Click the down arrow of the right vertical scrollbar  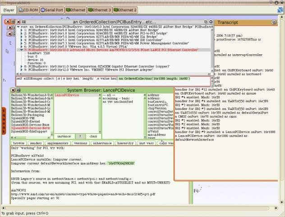tap(281, 202)
